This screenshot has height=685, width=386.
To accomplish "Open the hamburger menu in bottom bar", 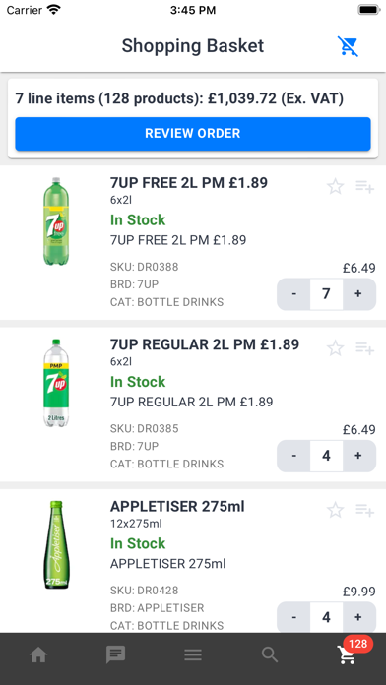I will pos(193,654).
